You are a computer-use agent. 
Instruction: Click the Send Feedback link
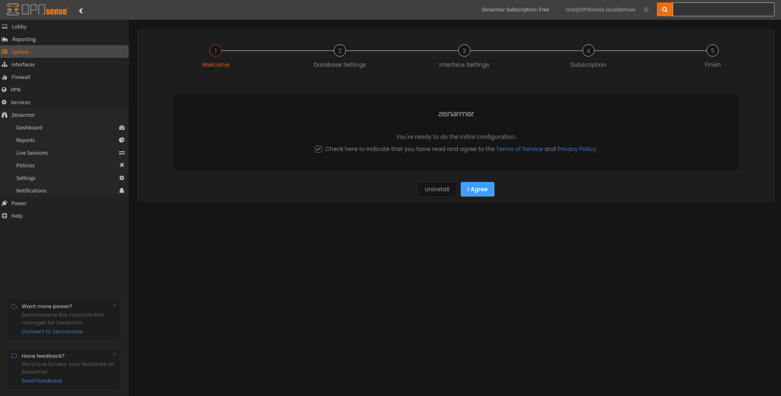(x=42, y=381)
